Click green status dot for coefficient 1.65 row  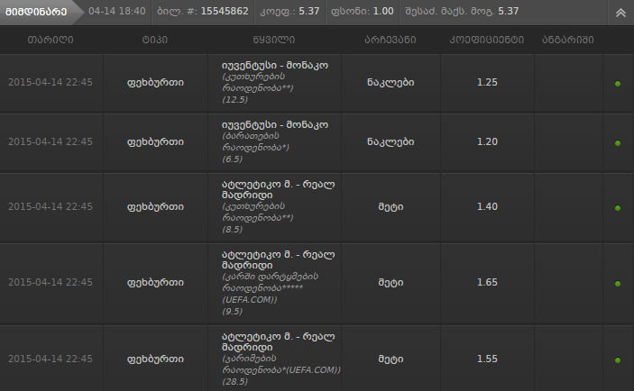[618, 284]
